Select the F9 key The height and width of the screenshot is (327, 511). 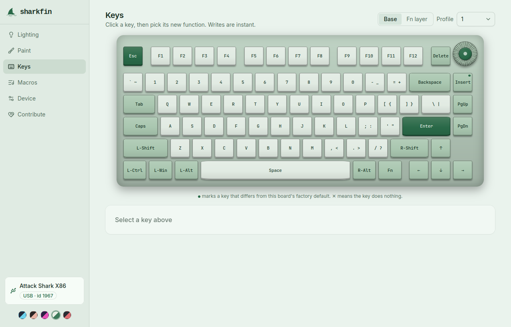coord(347,56)
